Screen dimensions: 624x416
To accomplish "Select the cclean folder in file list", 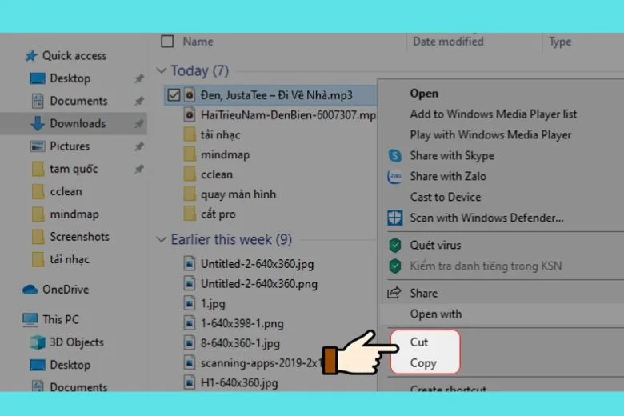I will (217, 174).
